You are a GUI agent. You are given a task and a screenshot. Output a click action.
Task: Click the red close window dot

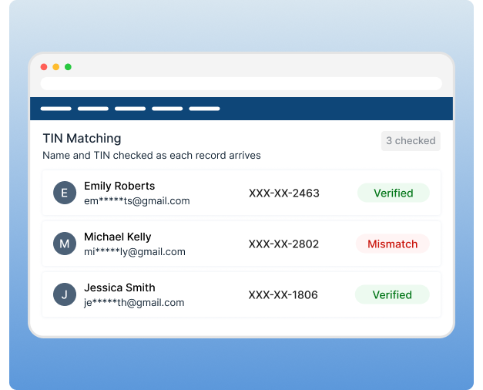click(x=44, y=67)
